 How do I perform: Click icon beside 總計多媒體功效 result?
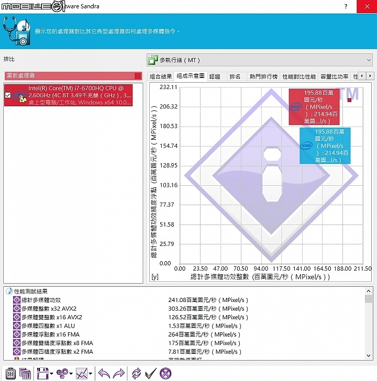17,300
